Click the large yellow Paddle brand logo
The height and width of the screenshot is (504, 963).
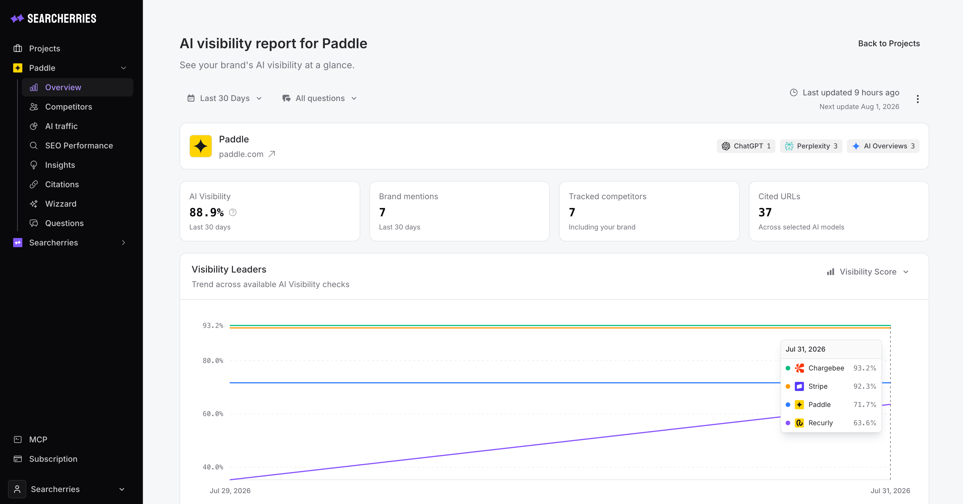tap(201, 146)
